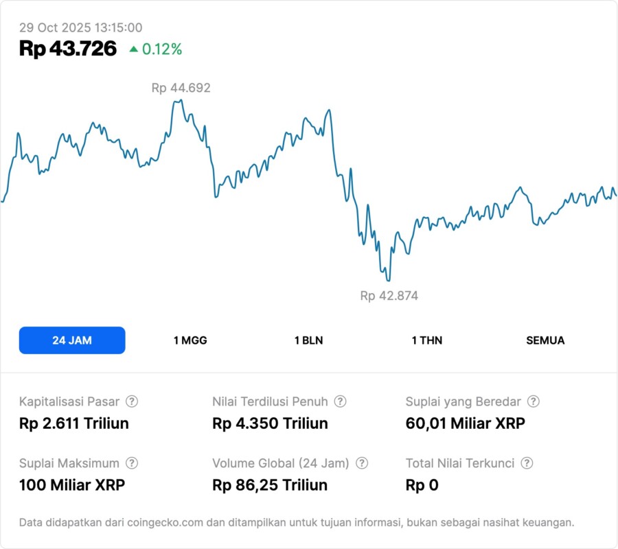
Task: Show SEMUA all-time price chart
Action: (545, 340)
